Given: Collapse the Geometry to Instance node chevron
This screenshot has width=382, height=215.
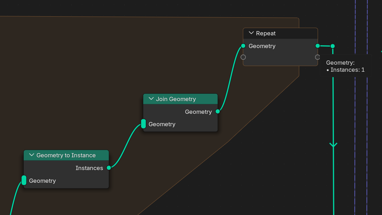Looking at the screenshot, I should point(31,155).
